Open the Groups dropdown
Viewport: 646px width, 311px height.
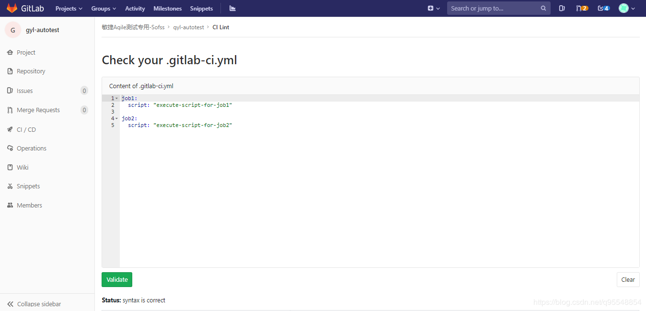coord(103,8)
